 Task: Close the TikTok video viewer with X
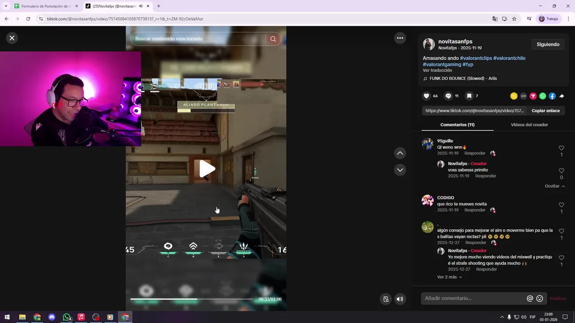tap(12, 38)
